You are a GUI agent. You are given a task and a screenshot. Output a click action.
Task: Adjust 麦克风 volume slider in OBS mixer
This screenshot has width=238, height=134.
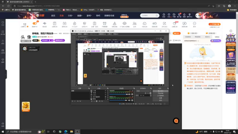118,100
